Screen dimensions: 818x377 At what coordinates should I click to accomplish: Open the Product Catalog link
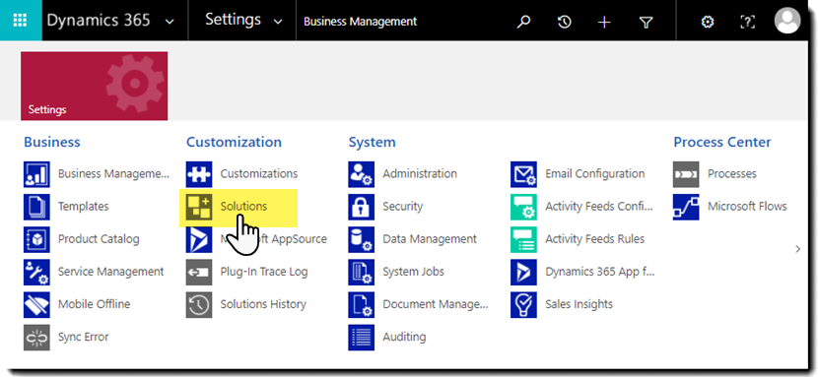click(x=99, y=239)
